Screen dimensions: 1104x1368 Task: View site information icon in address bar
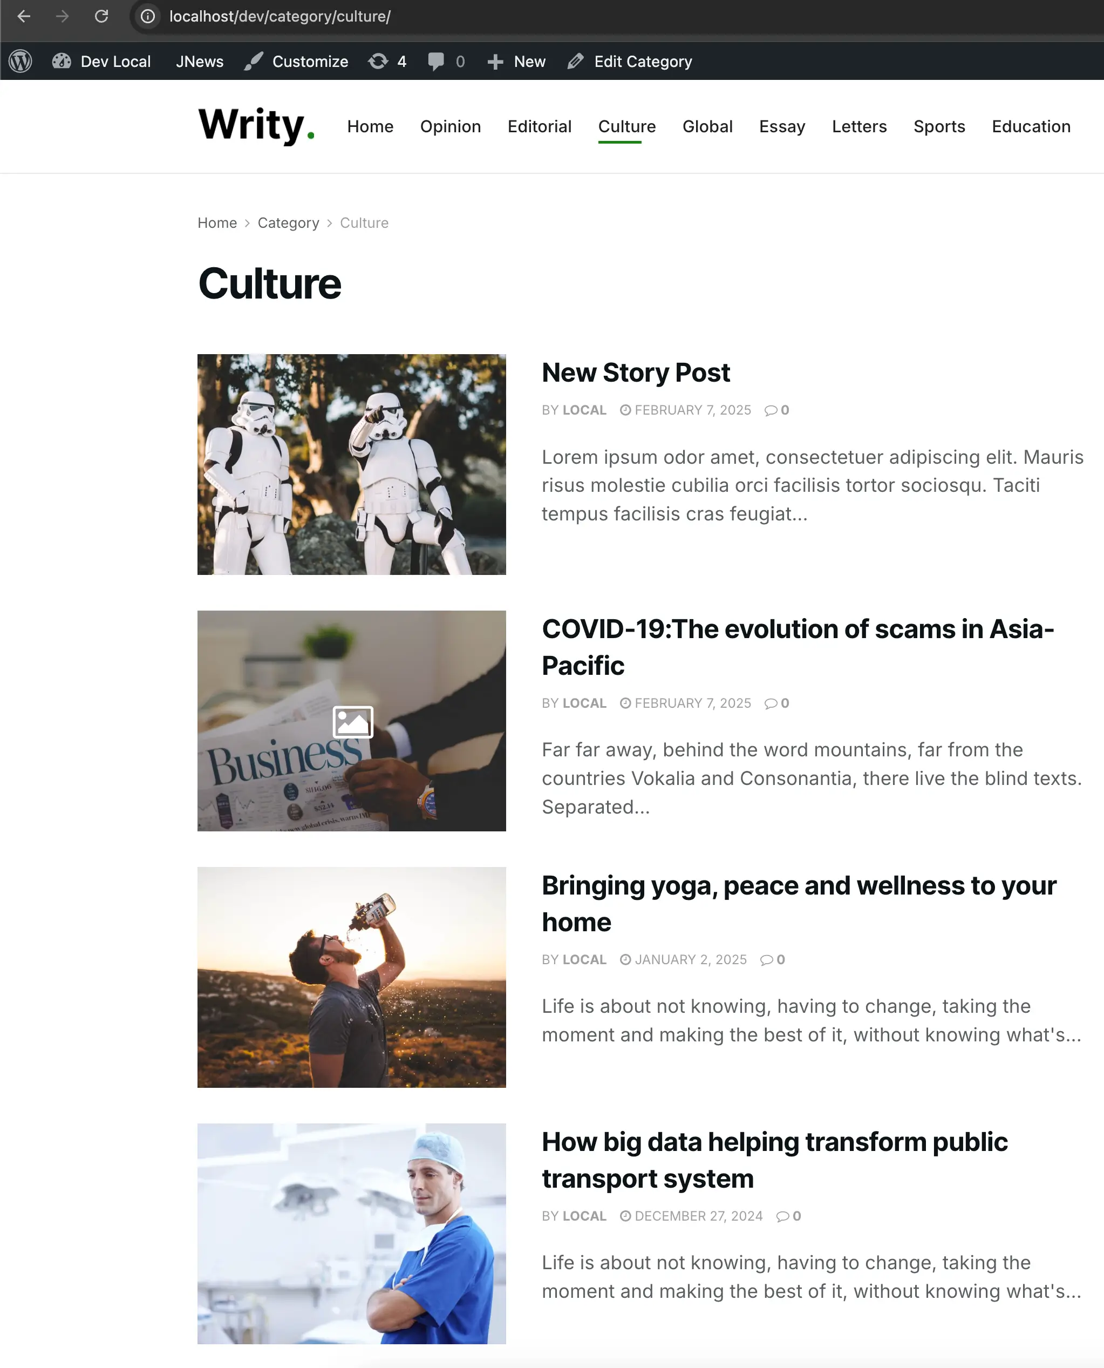[x=147, y=16]
